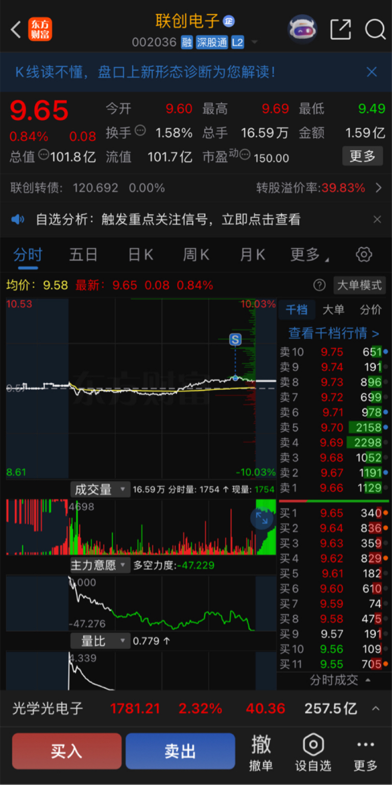Tap the info icon next to 总值

pos(44,154)
